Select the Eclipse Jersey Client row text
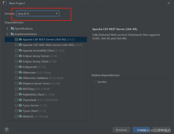Screen dimensions: 174x134 click(x=40, y=62)
